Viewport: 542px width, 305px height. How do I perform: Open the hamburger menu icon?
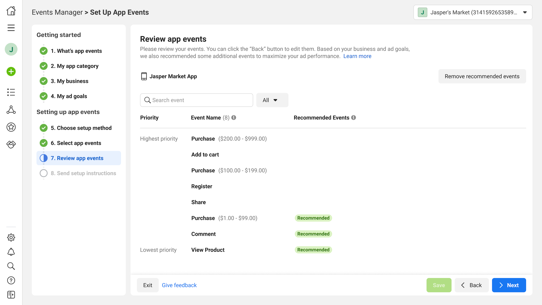pyautogui.click(x=11, y=28)
